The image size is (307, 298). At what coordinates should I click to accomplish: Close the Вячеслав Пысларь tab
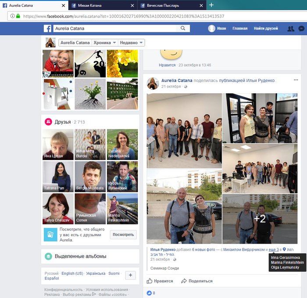point(201,6)
